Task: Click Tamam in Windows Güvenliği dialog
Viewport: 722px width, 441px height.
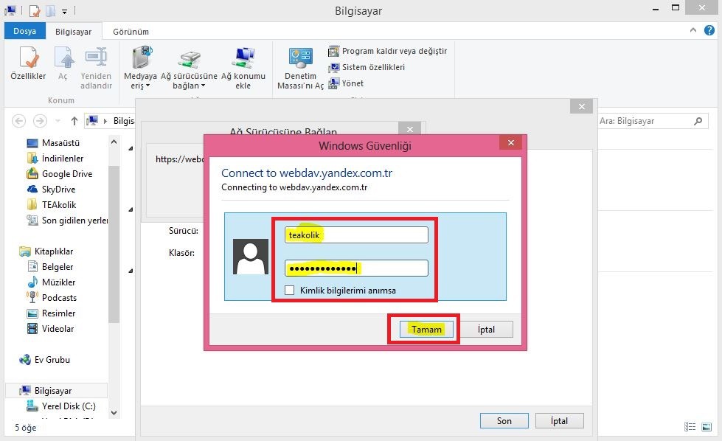Action: [x=426, y=329]
